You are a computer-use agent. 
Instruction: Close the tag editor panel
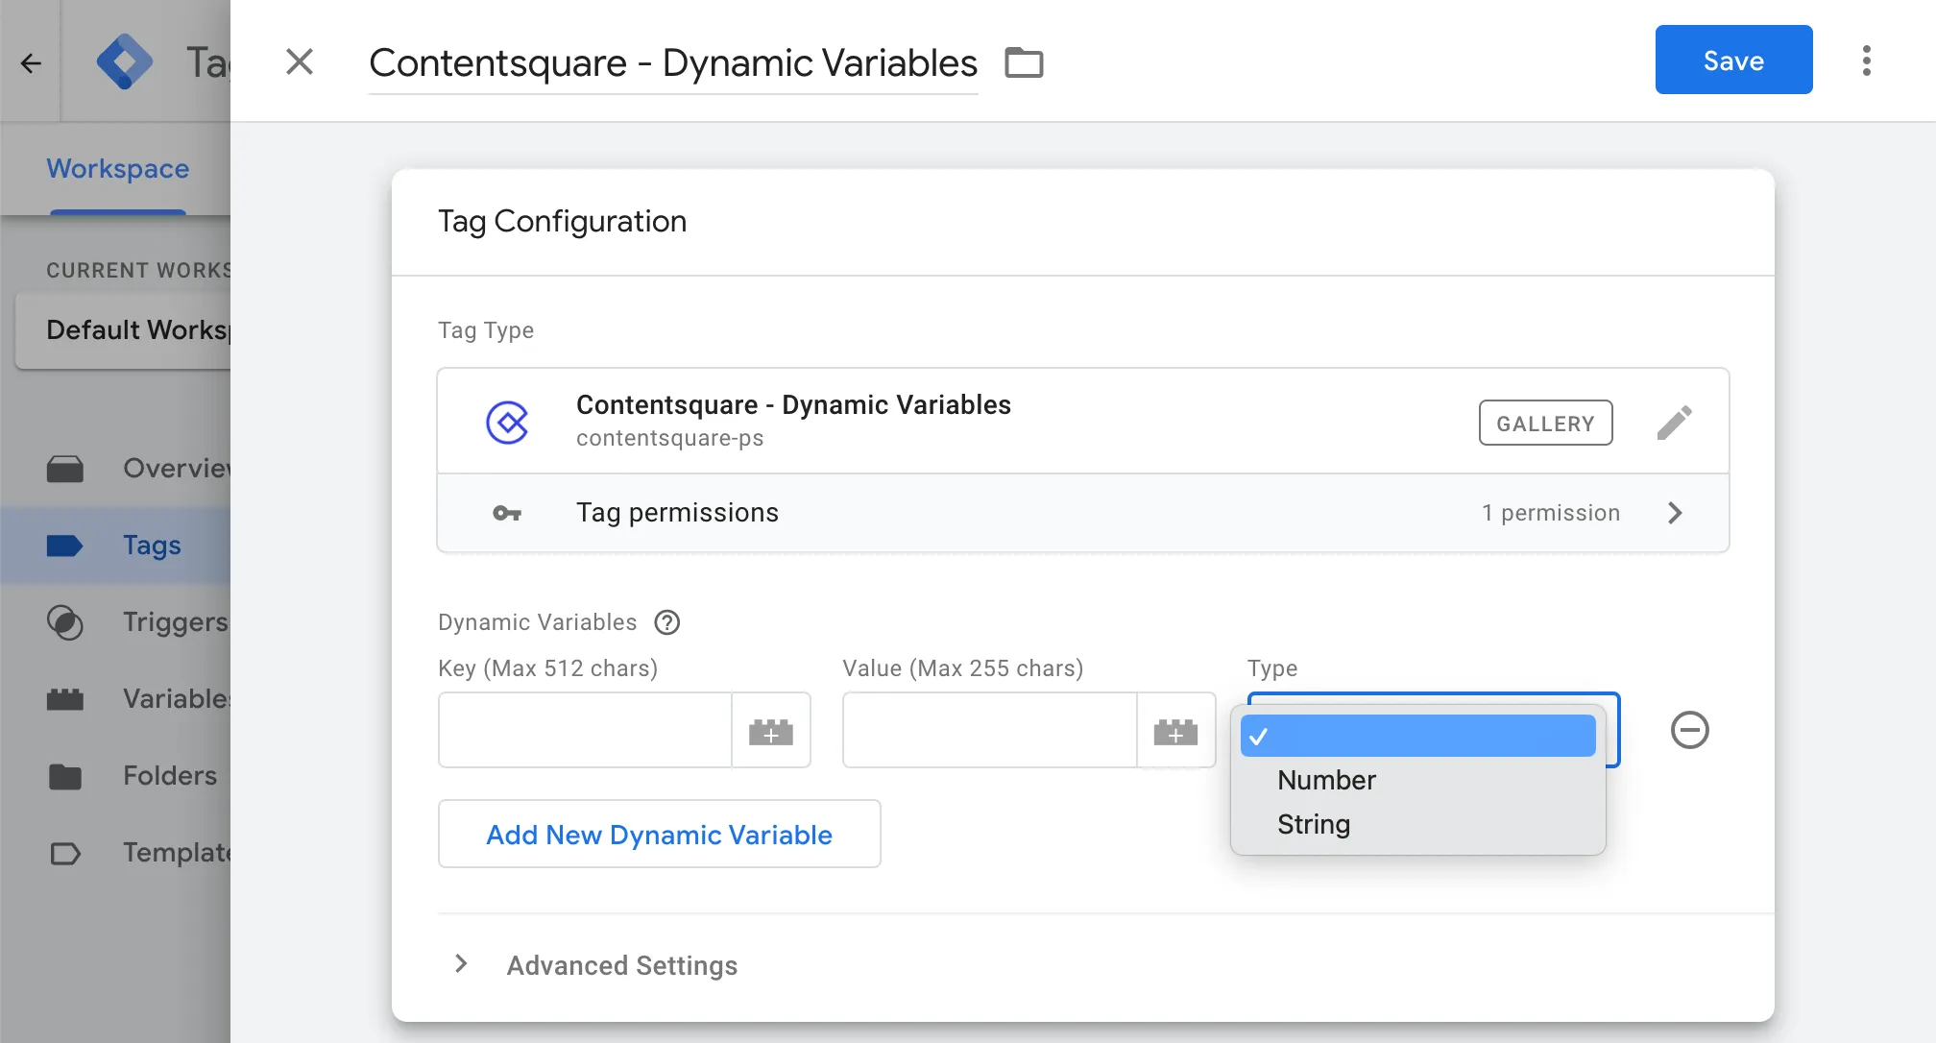point(300,62)
